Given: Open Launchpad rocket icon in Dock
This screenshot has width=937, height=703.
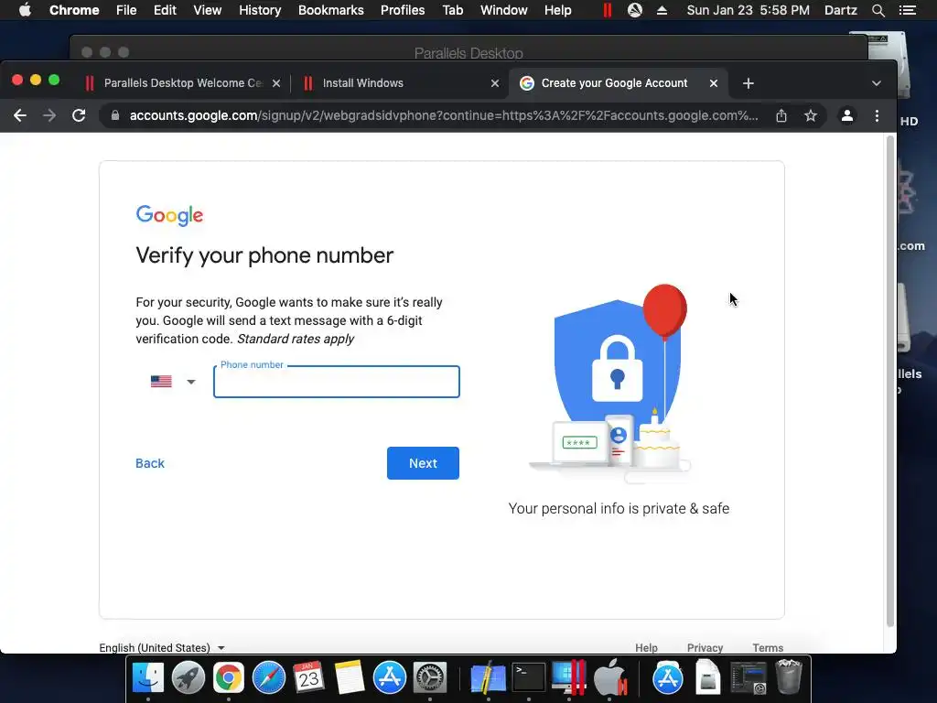Looking at the screenshot, I should click(188, 678).
